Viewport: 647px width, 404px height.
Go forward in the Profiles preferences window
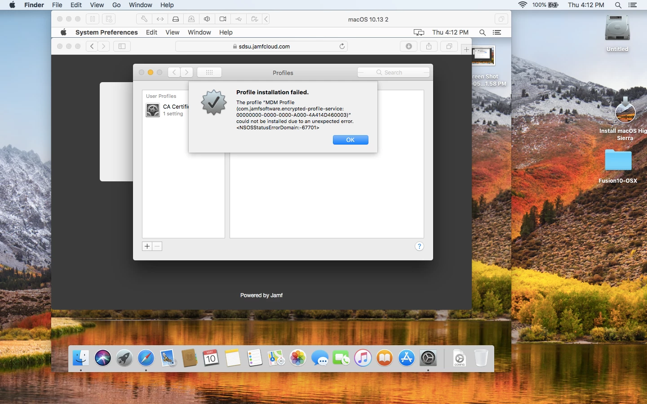point(187,72)
